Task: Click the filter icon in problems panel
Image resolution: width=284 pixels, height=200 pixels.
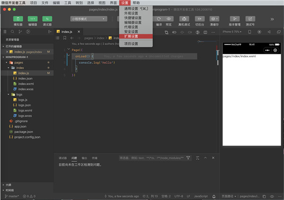Action: click(188, 157)
